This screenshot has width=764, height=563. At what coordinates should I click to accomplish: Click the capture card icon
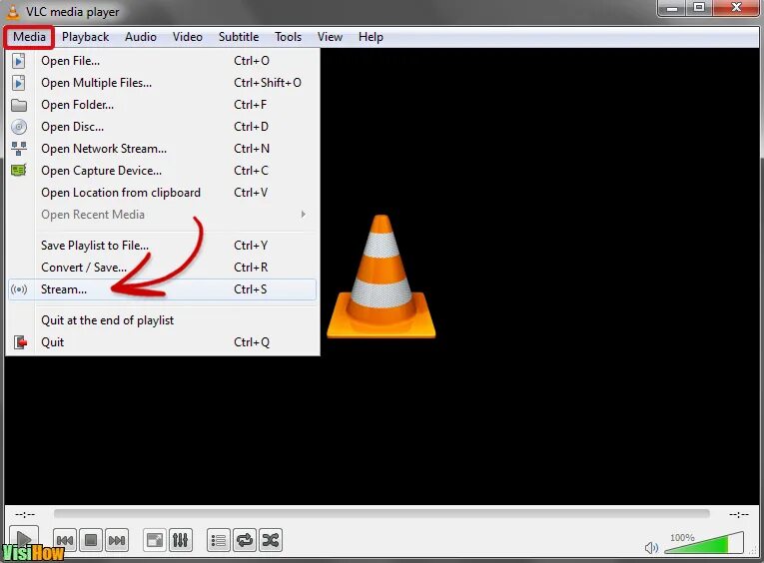pos(19,171)
